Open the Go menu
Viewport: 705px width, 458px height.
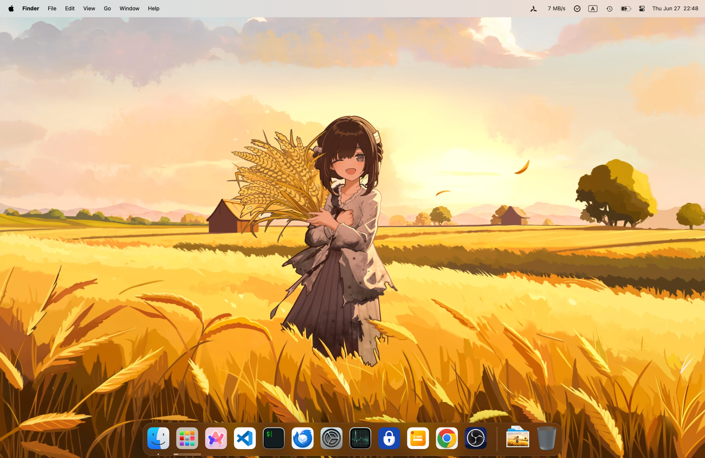pyautogui.click(x=107, y=8)
